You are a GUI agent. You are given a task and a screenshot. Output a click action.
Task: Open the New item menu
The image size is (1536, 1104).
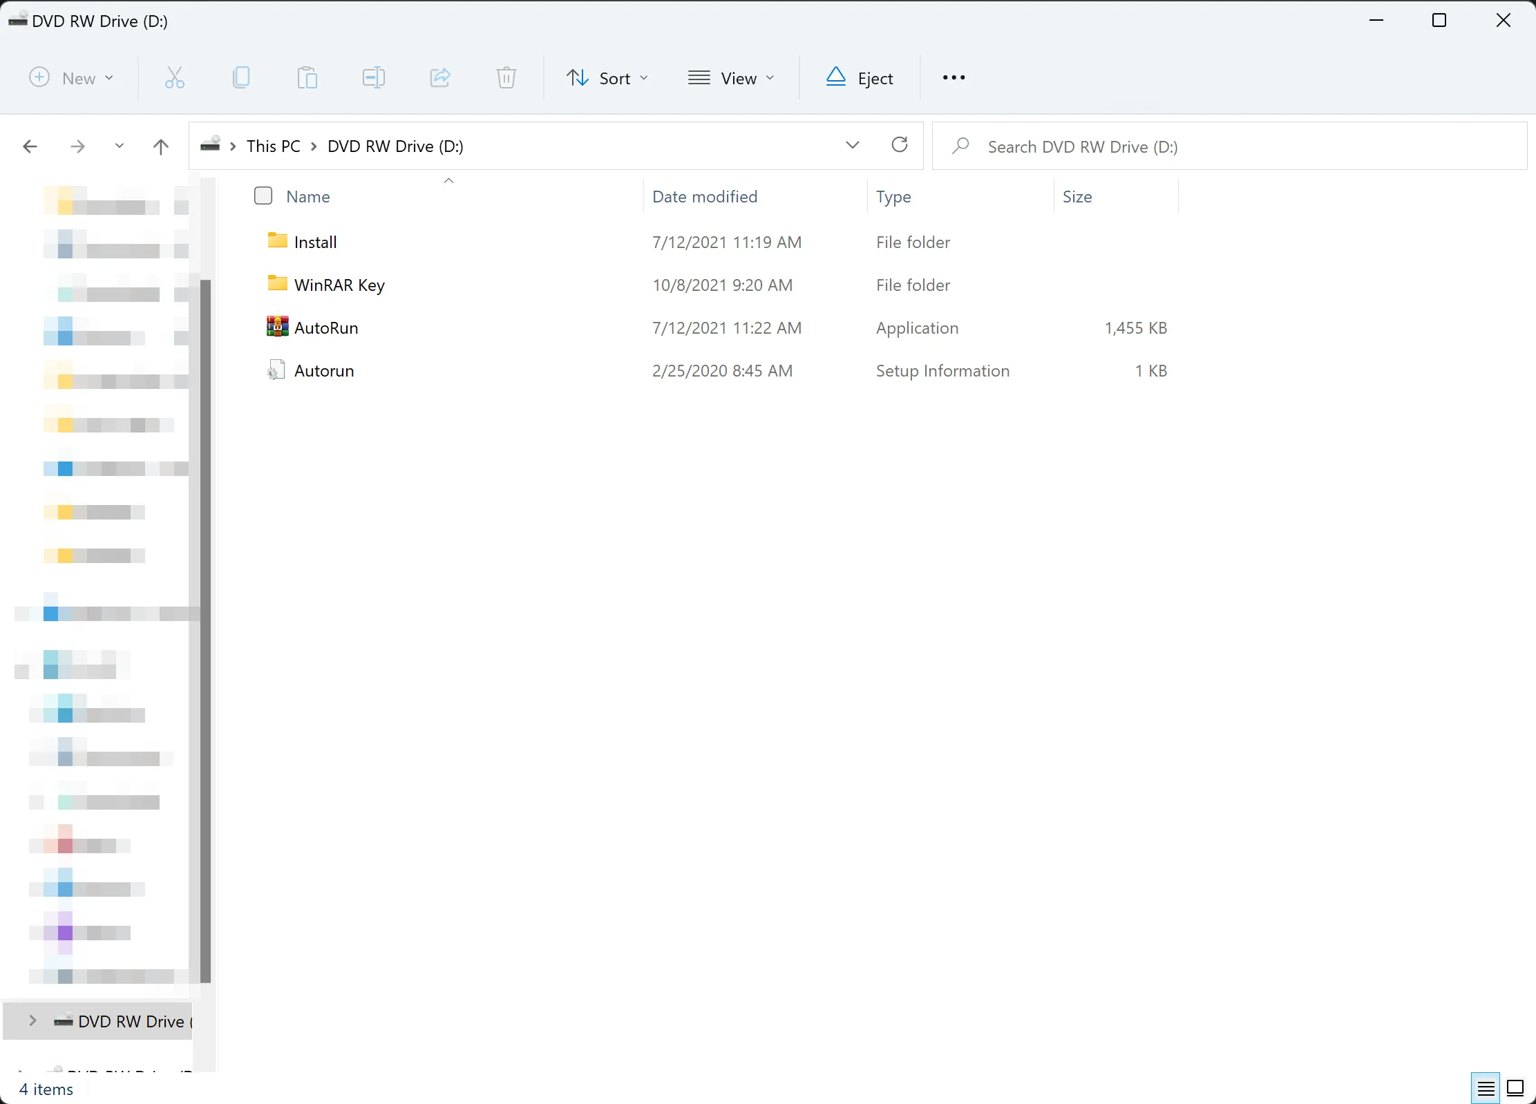coord(71,77)
